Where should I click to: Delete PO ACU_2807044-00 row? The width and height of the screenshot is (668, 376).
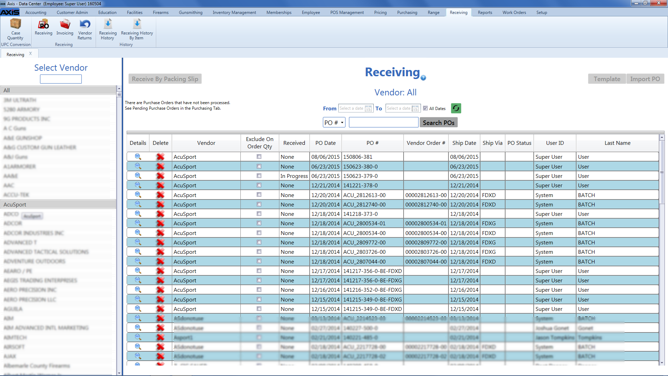click(x=160, y=261)
